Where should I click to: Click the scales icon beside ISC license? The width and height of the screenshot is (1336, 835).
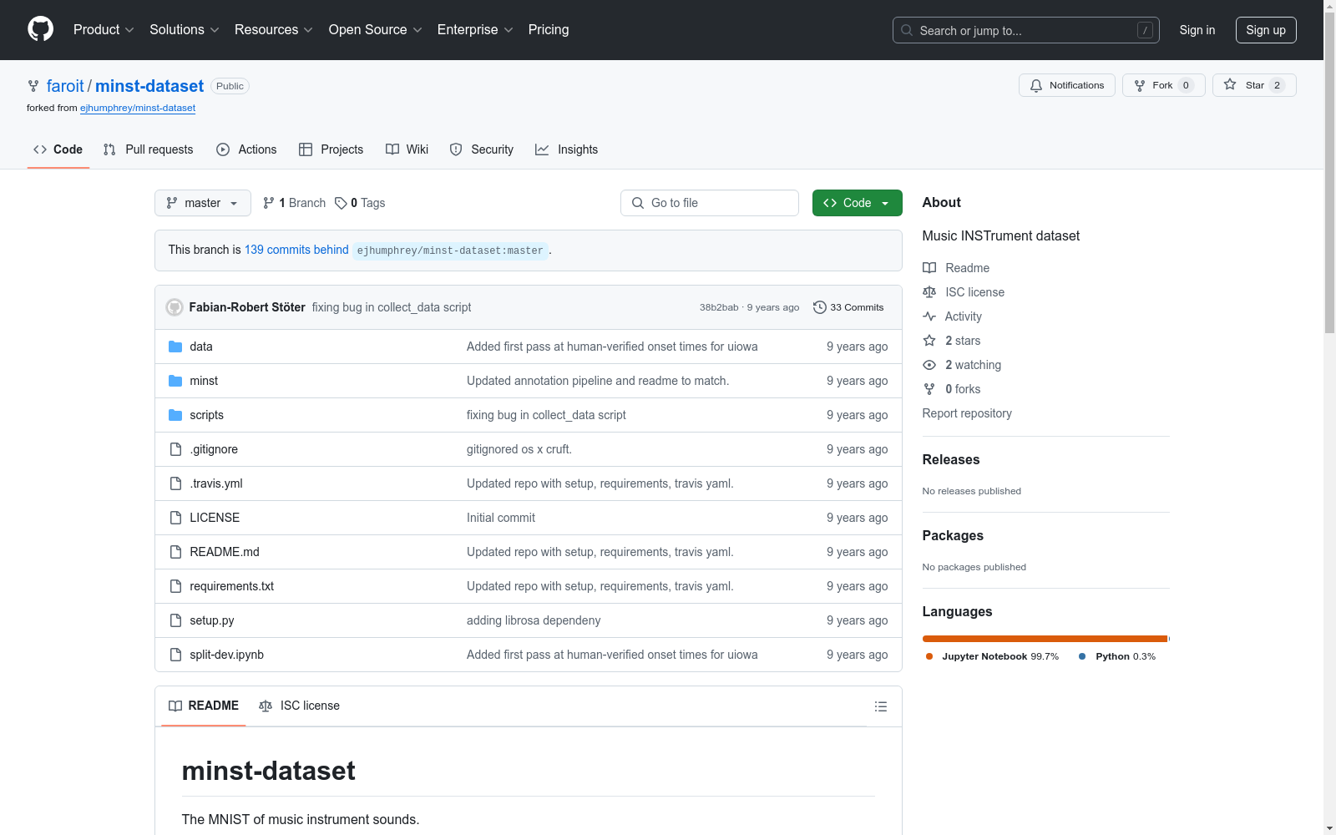(929, 292)
